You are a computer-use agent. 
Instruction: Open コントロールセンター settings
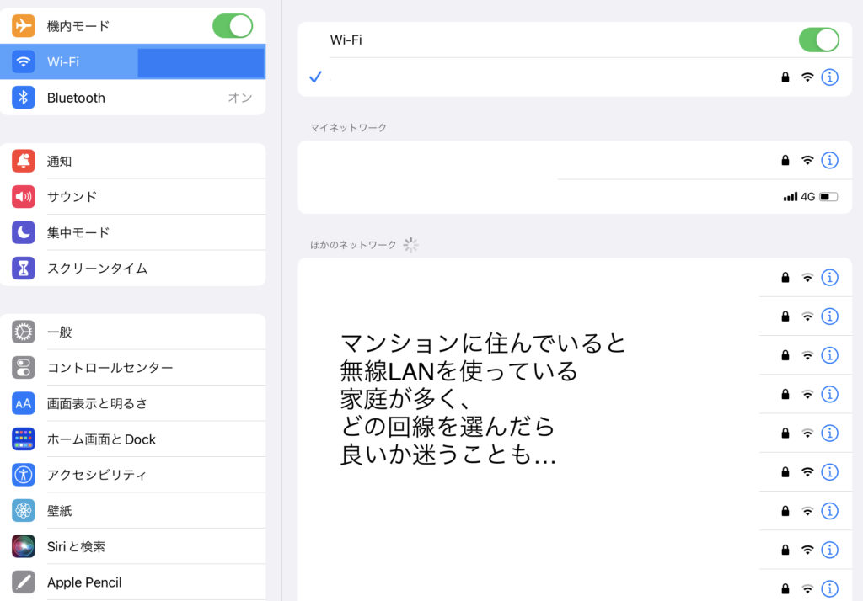(x=110, y=368)
